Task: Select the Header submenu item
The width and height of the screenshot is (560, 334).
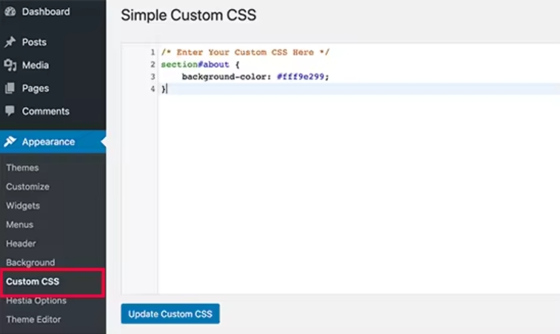Action: [21, 243]
